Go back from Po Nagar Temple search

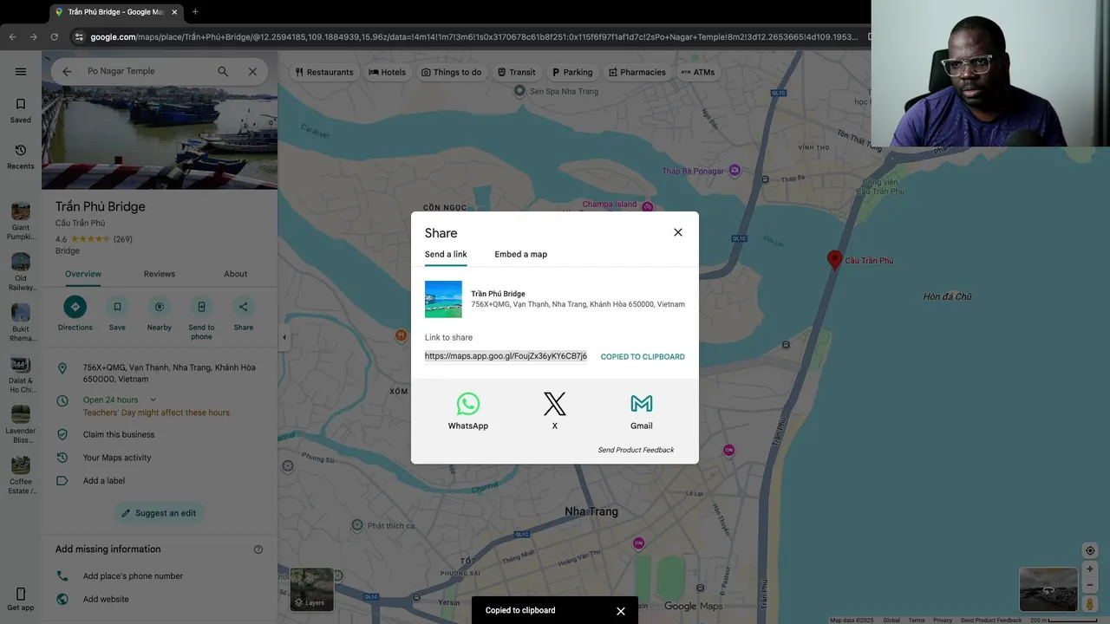pos(67,71)
